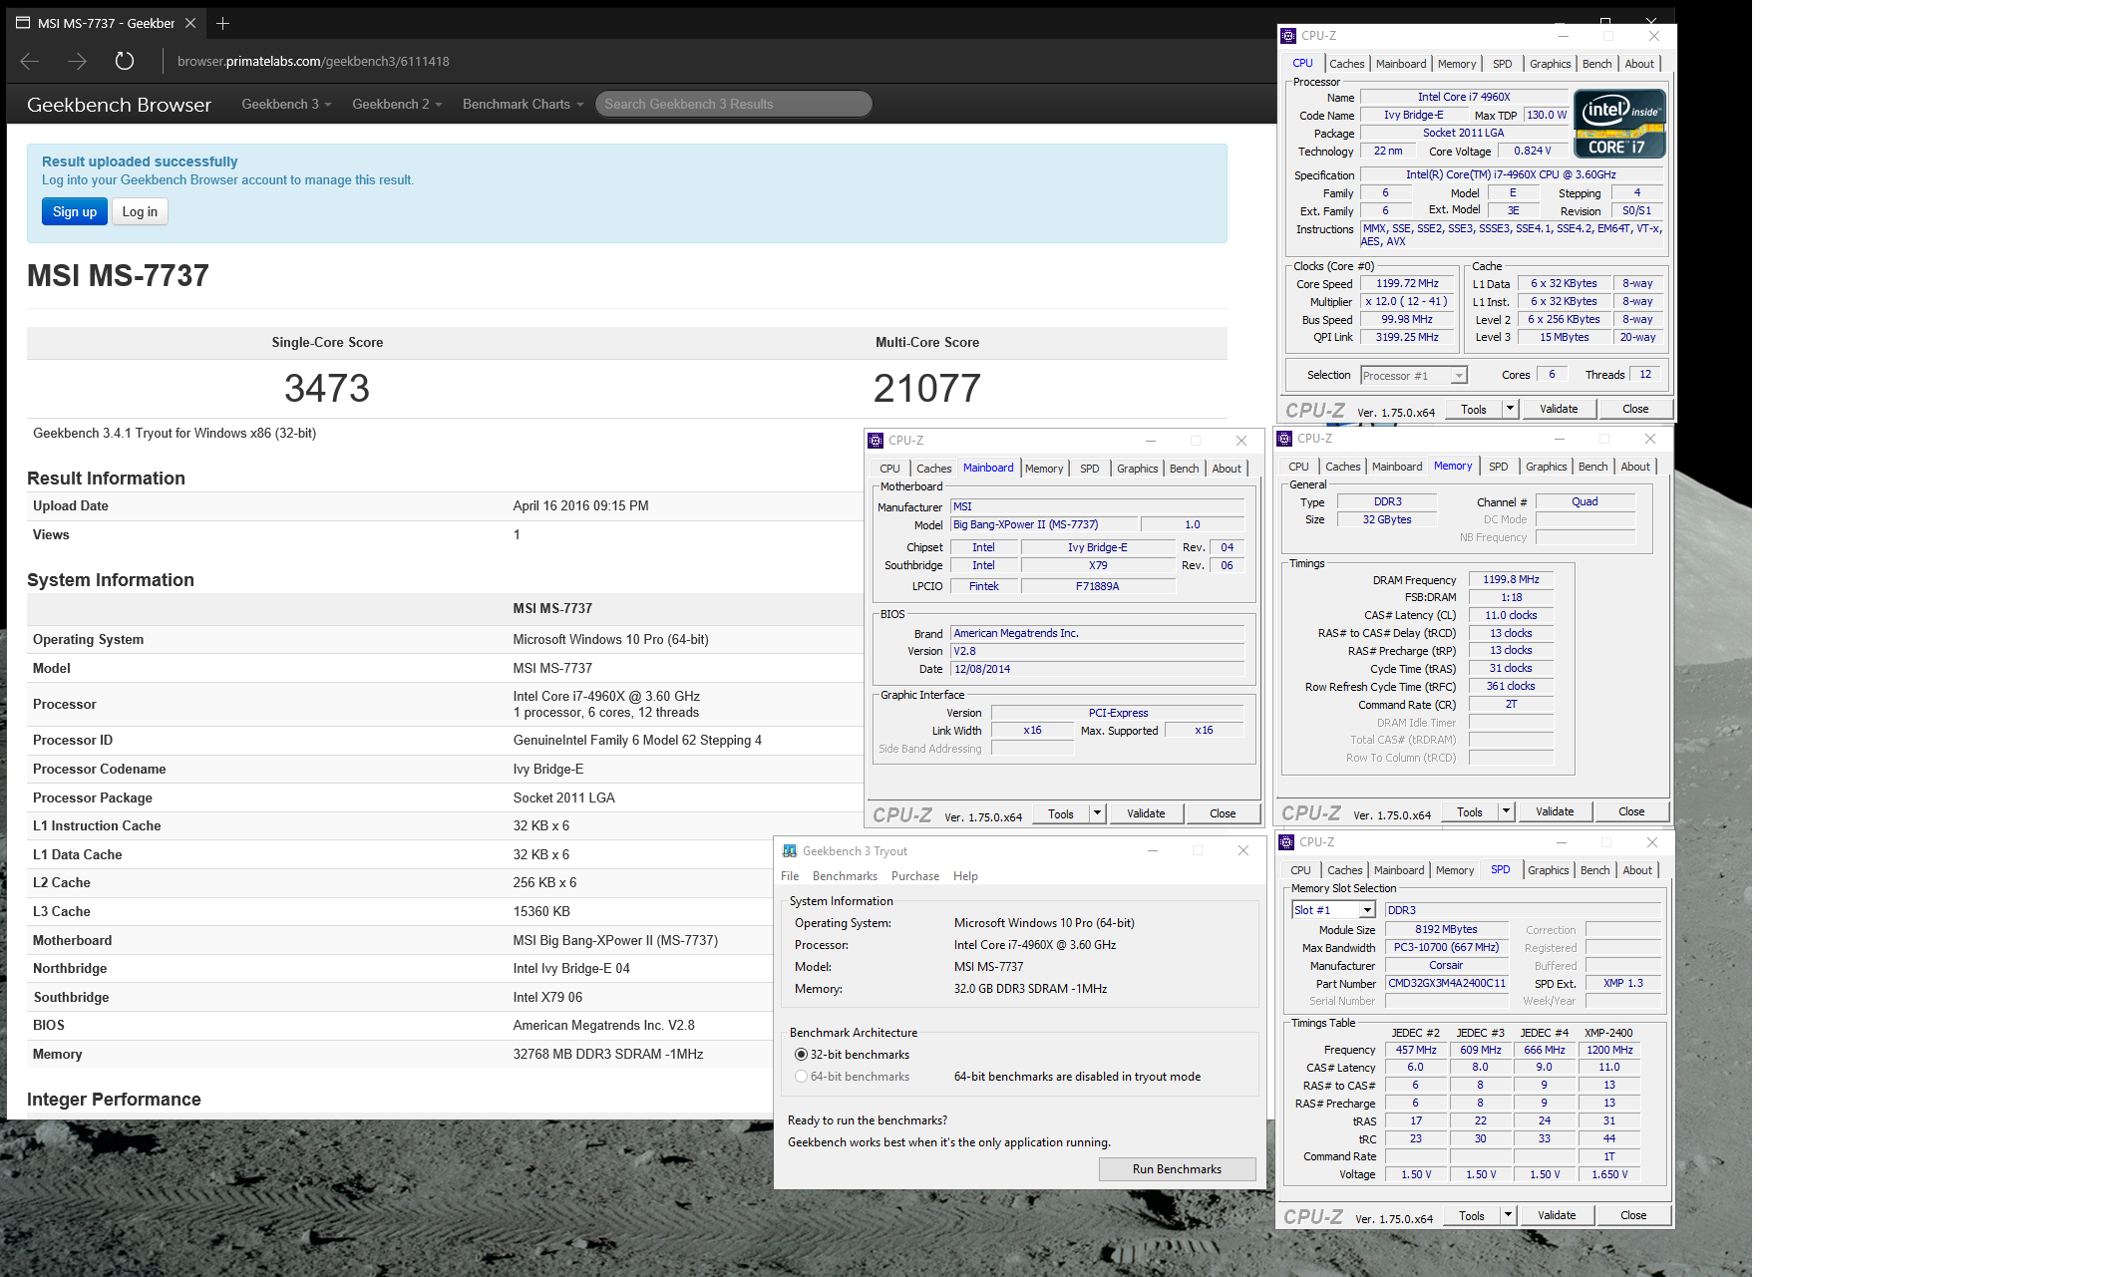Click CPU-Z app icon in Memory window title
Screen dimensions: 2119x1277
point(1284,439)
